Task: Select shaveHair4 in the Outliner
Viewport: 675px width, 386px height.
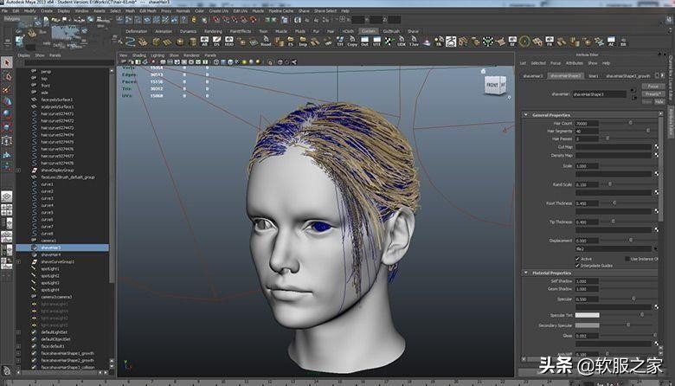Action: [x=51, y=254]
